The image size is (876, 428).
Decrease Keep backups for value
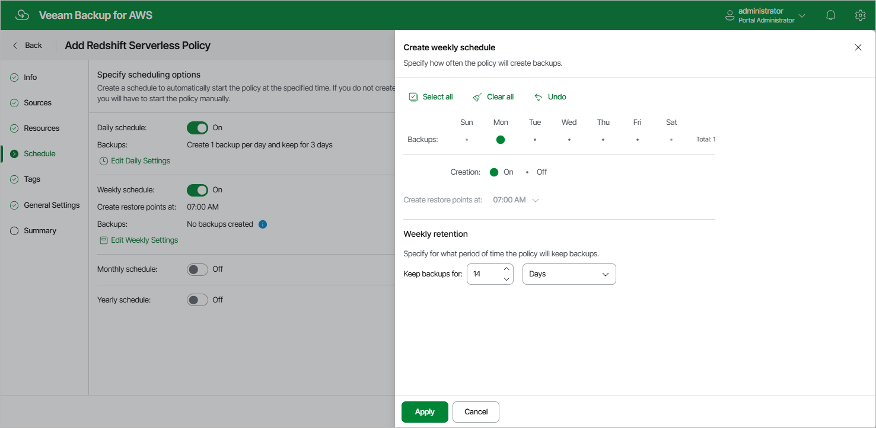tap(507, 279)
